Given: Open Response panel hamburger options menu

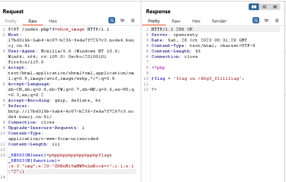Looking at the screenshot, I should tap(277, 20).
